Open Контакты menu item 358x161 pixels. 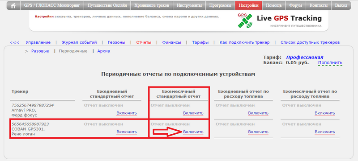click(x=318, y=5)
